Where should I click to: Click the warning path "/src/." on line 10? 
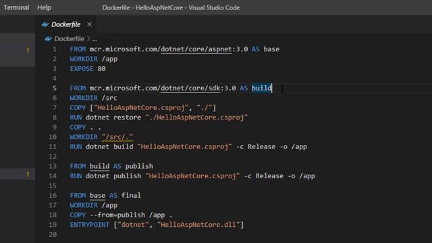[117, 137]
